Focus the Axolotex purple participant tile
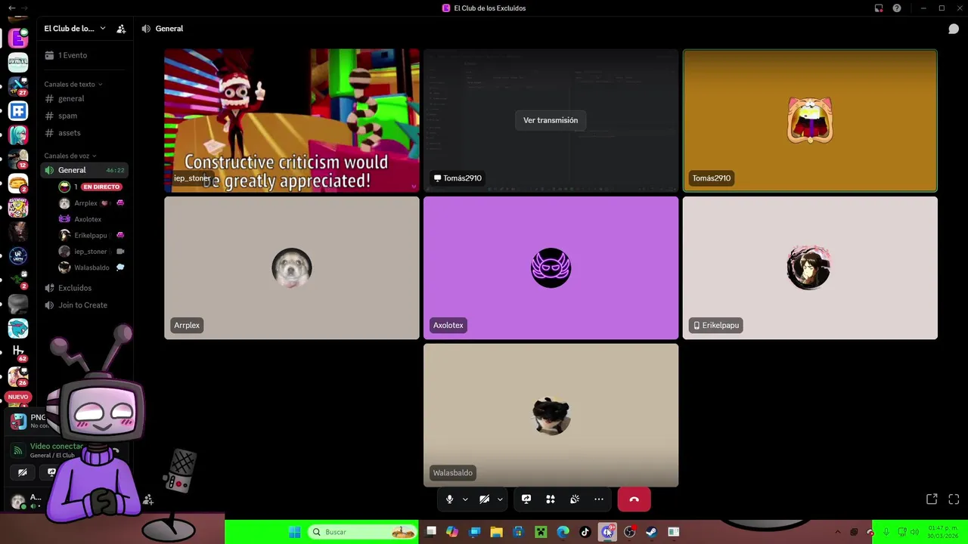Screen dimensions: 968x544 click(x=551, y=268)
